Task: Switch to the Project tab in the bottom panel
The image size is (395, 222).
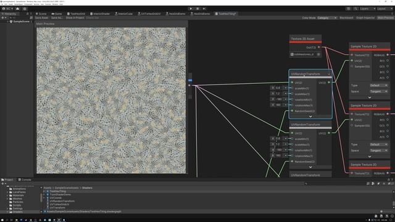Action: pyautogui.click(x=7, y=179)
